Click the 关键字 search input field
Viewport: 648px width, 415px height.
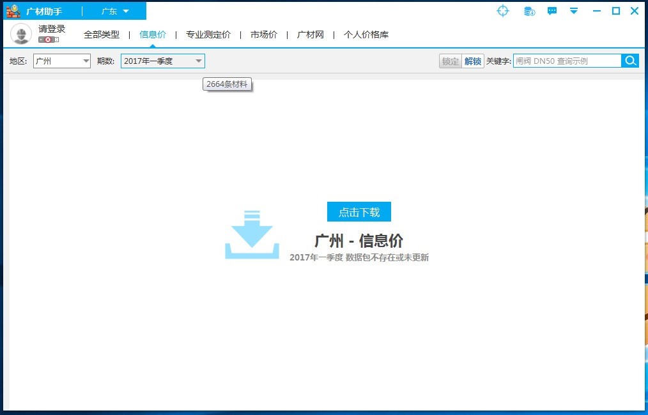[x=567, y=61]
